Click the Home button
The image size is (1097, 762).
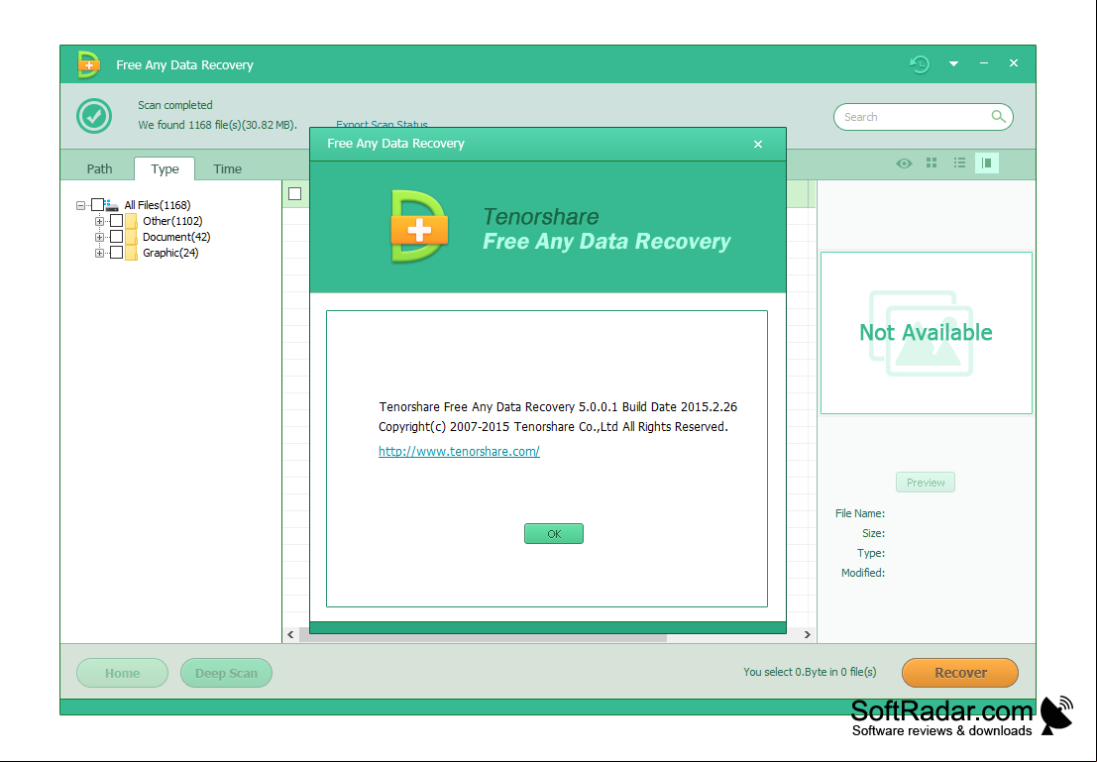(123, 673)
